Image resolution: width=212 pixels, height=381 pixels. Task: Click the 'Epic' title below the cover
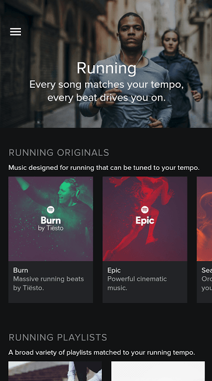click(x=114, y=270)
